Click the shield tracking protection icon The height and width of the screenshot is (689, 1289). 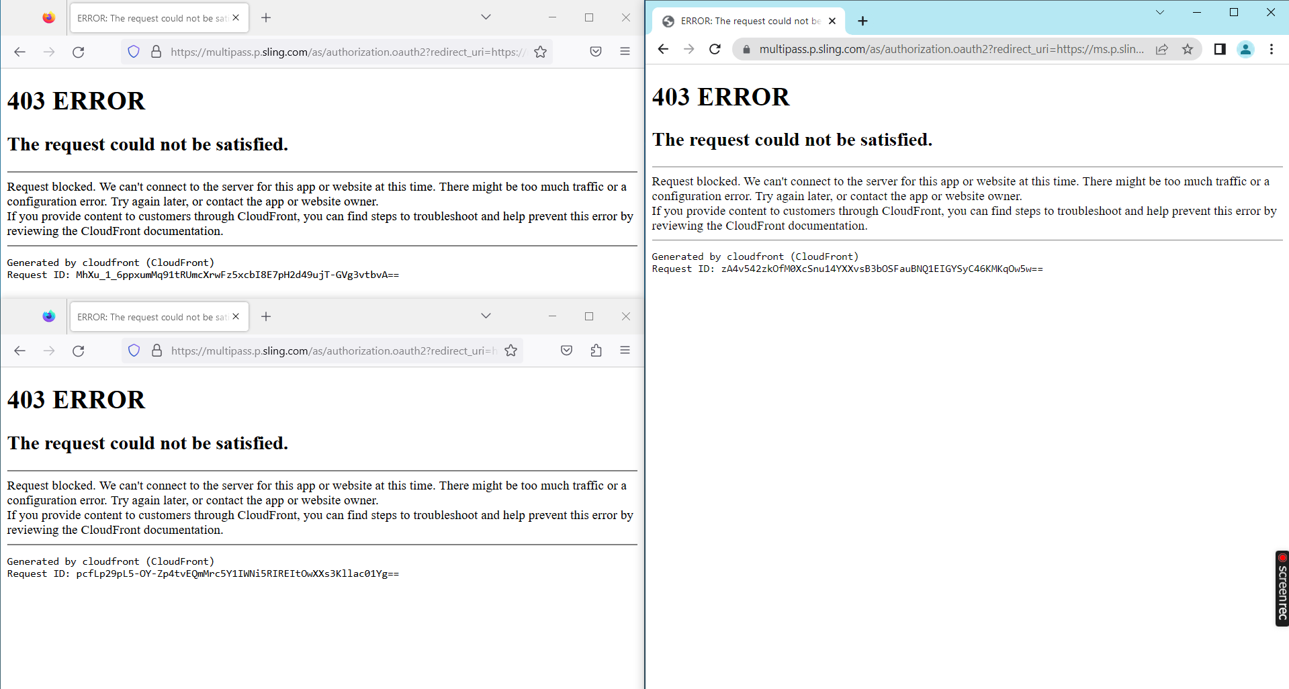tap(134, 51)
